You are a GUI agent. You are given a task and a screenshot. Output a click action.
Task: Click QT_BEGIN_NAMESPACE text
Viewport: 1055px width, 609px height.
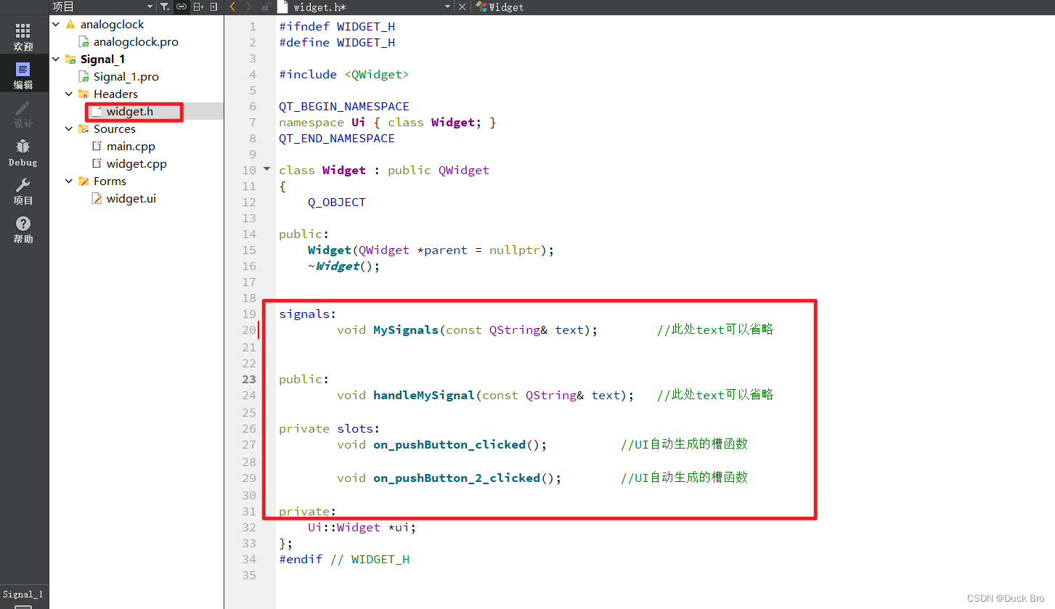click(x=344, y=106)
